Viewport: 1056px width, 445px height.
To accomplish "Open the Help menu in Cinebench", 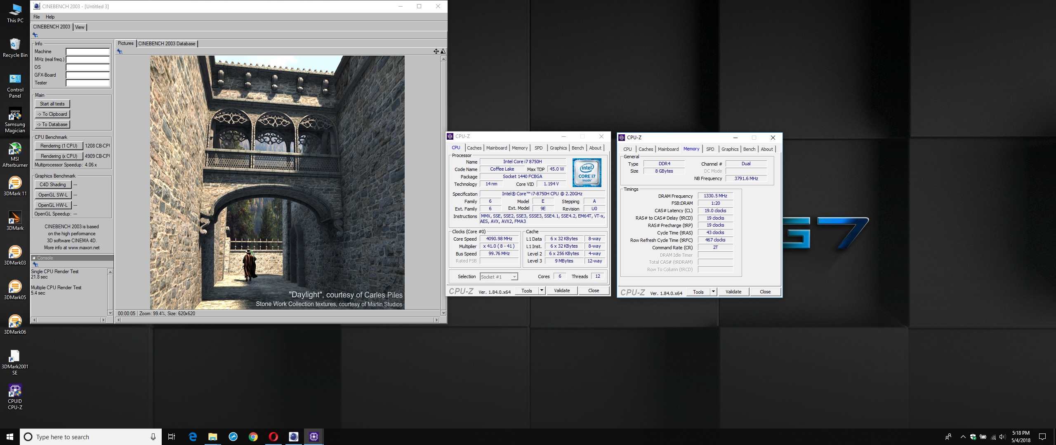I will tap(50, 17).
